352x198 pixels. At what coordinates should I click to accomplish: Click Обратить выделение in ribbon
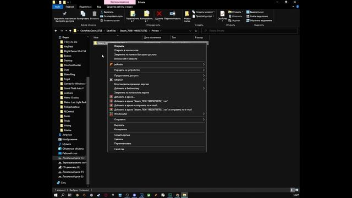(259, 20)
